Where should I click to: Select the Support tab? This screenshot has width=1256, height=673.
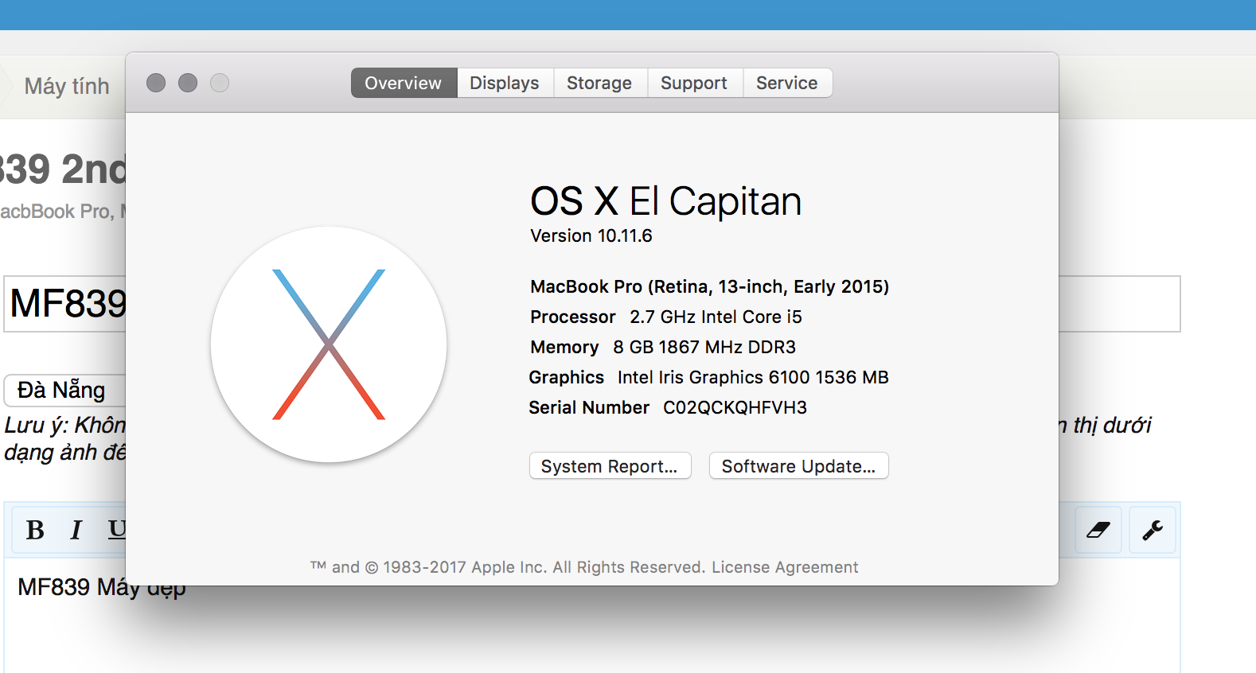694,83
